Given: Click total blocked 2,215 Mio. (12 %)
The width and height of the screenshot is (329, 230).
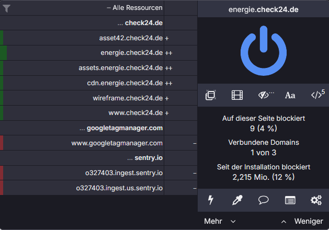Looking at the screenshot, I should [x=263, y=177].
